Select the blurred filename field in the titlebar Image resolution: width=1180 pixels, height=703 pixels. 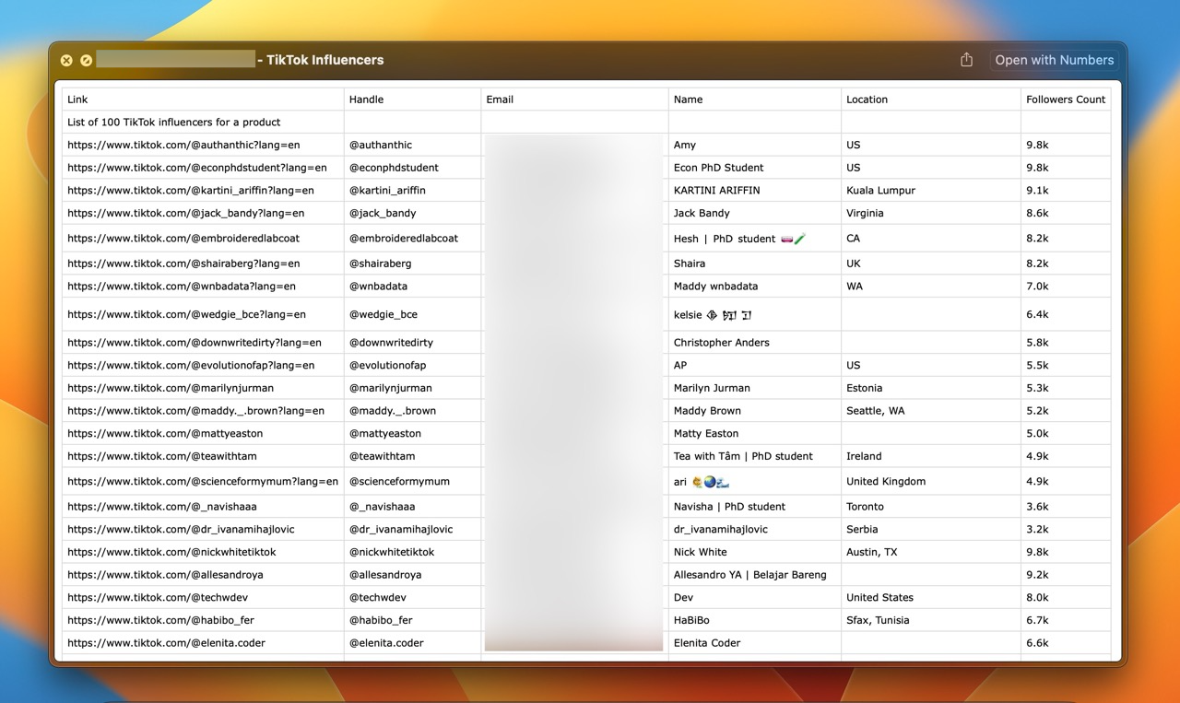[175, 59]
